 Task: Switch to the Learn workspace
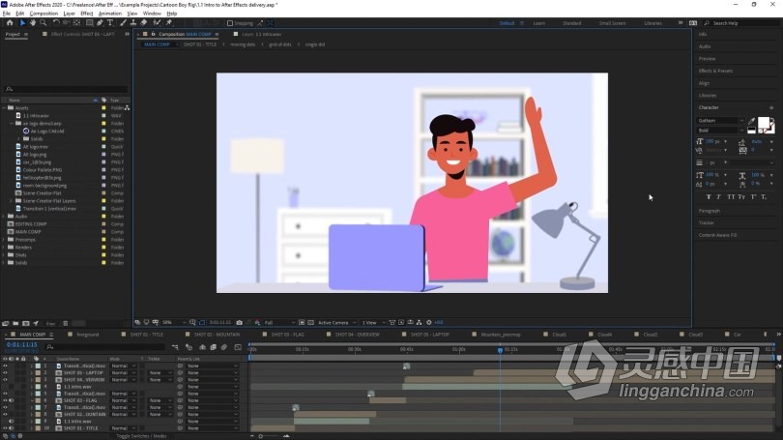[538, 23]
